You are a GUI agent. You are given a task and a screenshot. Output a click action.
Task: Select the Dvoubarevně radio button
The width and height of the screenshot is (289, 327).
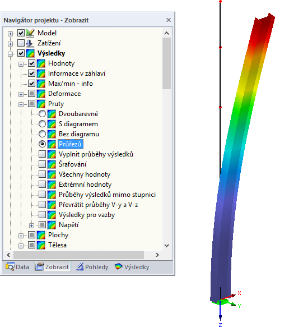[42, 114]
